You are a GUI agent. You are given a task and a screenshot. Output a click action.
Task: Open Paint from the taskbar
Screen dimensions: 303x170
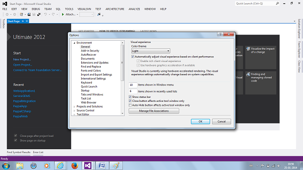116,166
